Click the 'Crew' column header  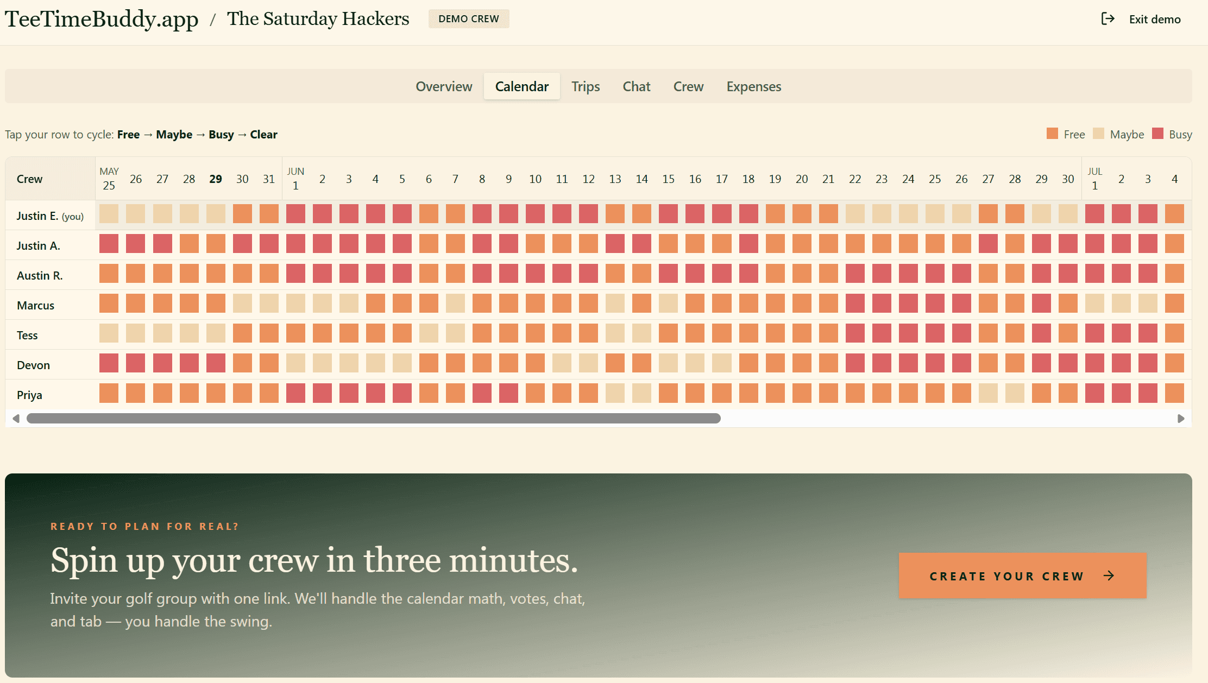[29, 179]
